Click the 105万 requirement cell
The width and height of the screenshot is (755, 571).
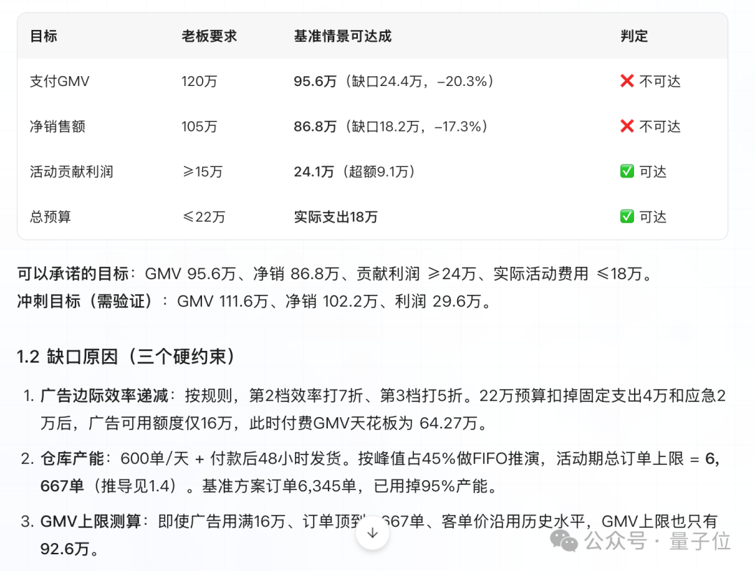199,127
